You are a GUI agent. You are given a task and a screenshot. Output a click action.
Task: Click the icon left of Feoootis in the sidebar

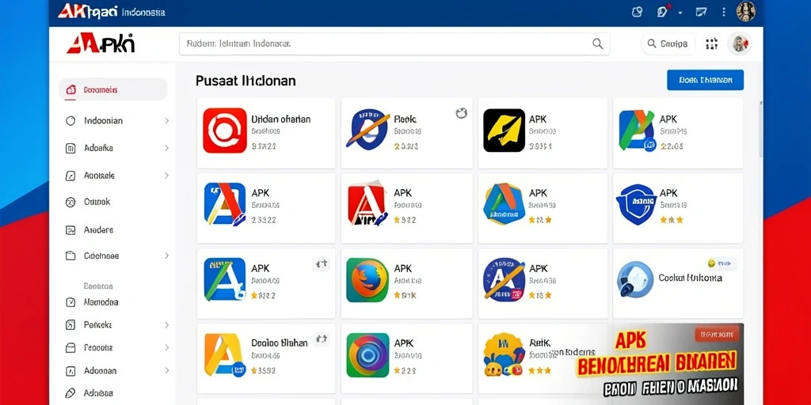70,348
